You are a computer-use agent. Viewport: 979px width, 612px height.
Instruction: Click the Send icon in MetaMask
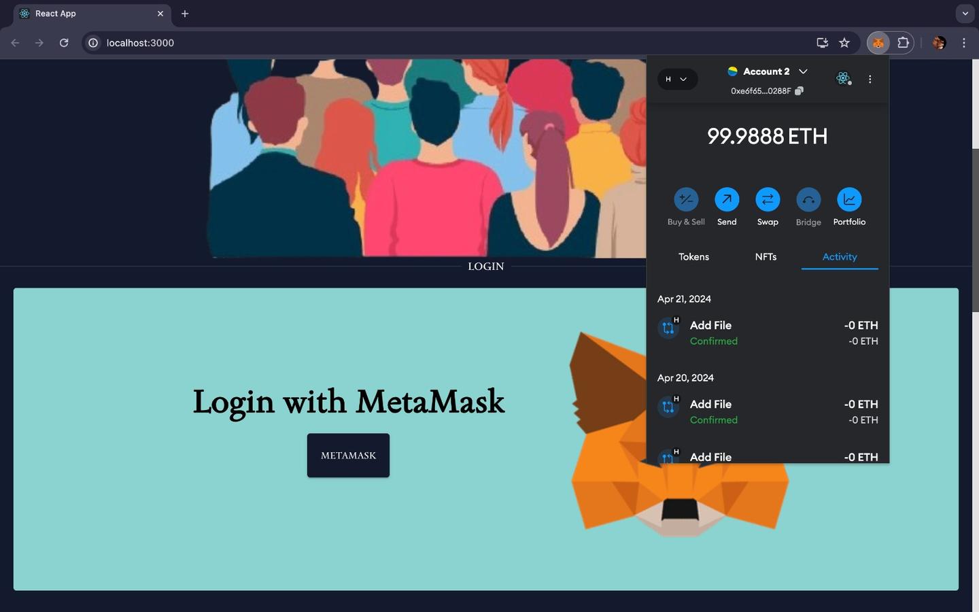click(727, 199)
